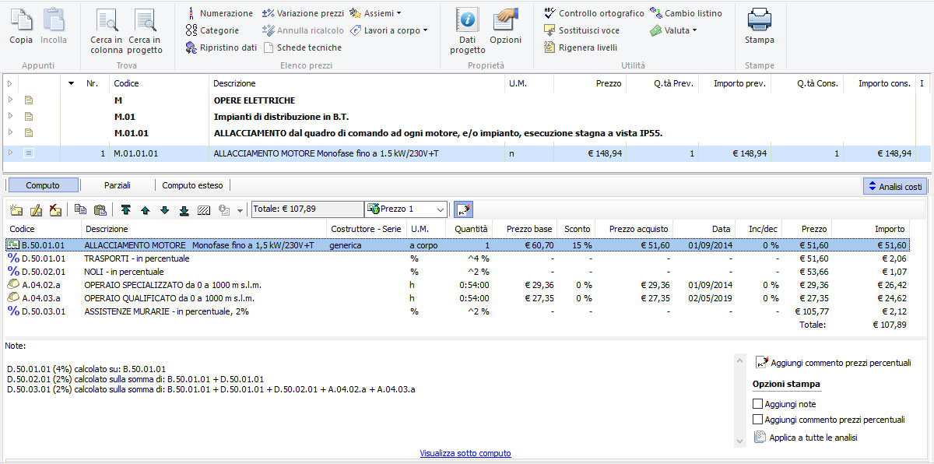Move selected row up one
This screenshot has width=934, height=464.
(146, 209)
